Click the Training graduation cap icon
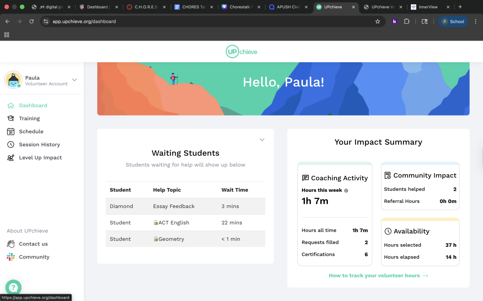Viewport: 483px width, 301px height. [11, 119]
